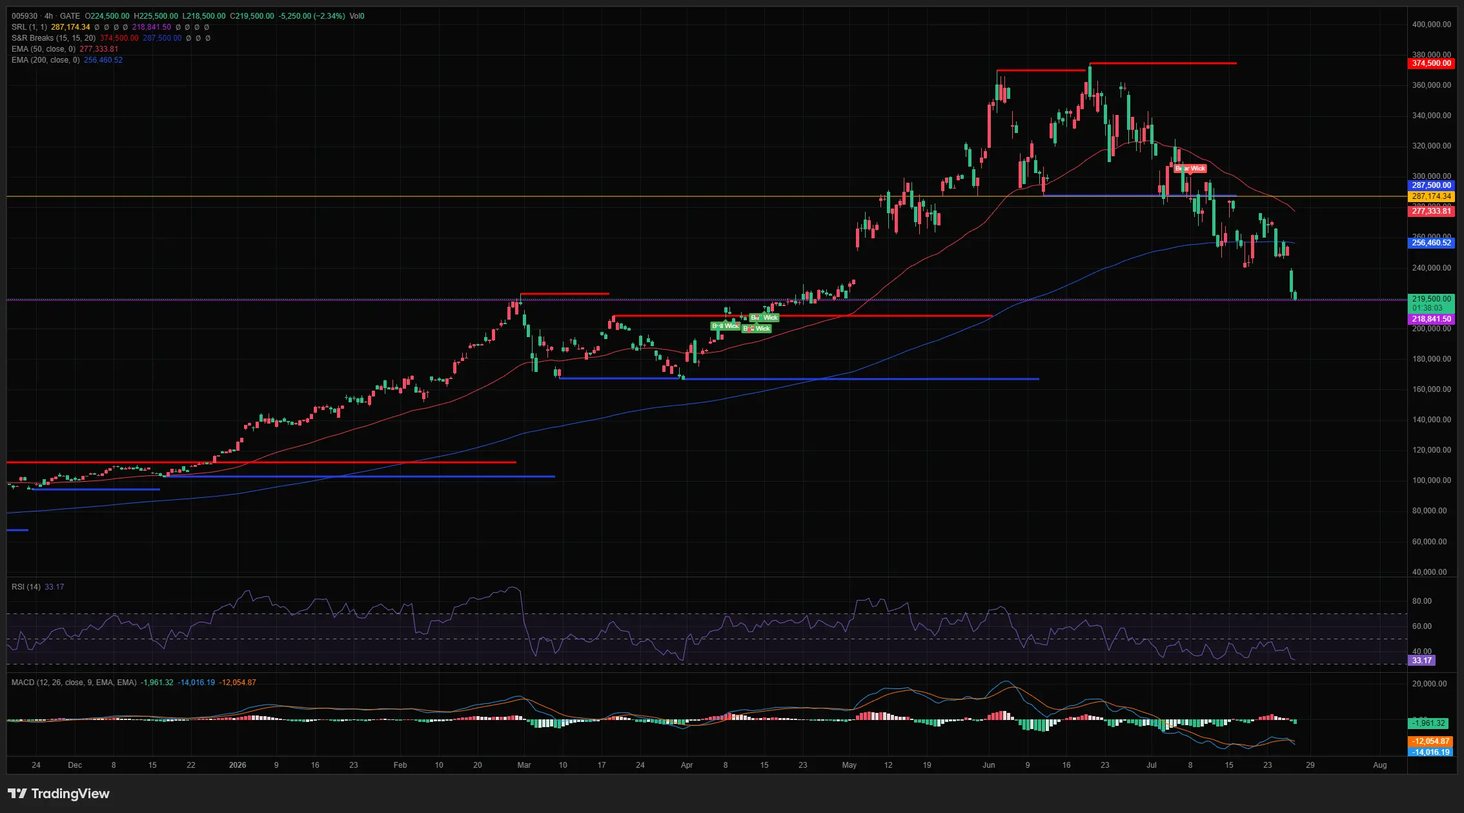
Task: Click the Mar label on the time axis
Action: 524,765
